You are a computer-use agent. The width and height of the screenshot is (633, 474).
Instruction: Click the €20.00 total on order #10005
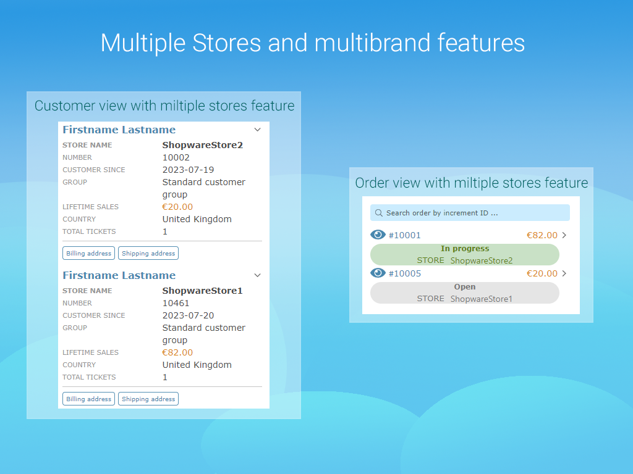pyautogui.click(x=542, y=273)
